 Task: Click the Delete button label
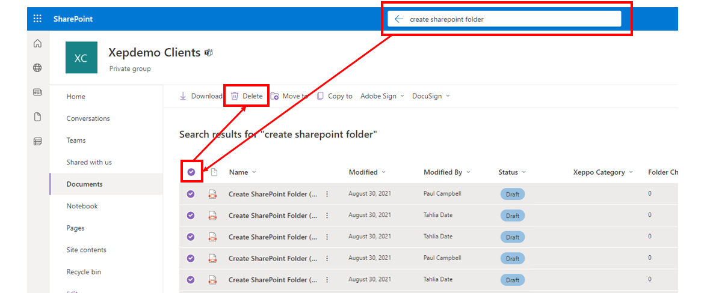pyautogui.click(x=253, y=96)
